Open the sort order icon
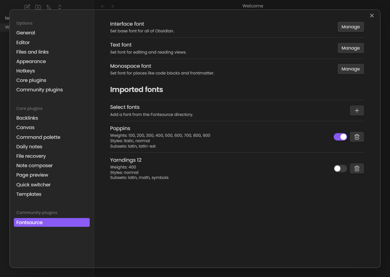Screen dimensions: 390x277 49,7
